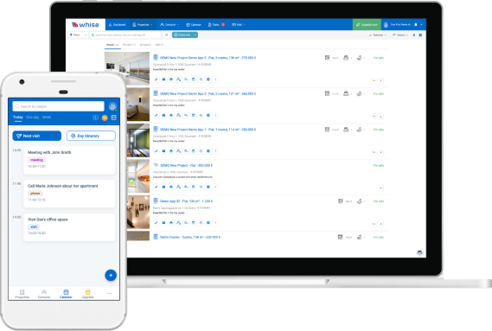Click the Search by subject field on phone
492x331 pixels.
(58, 106)
